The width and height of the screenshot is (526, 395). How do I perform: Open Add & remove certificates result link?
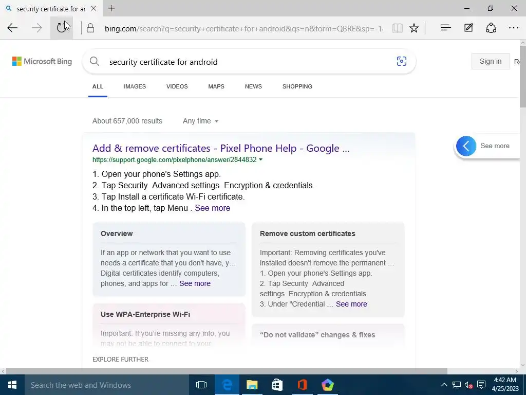tap(221, 148)
